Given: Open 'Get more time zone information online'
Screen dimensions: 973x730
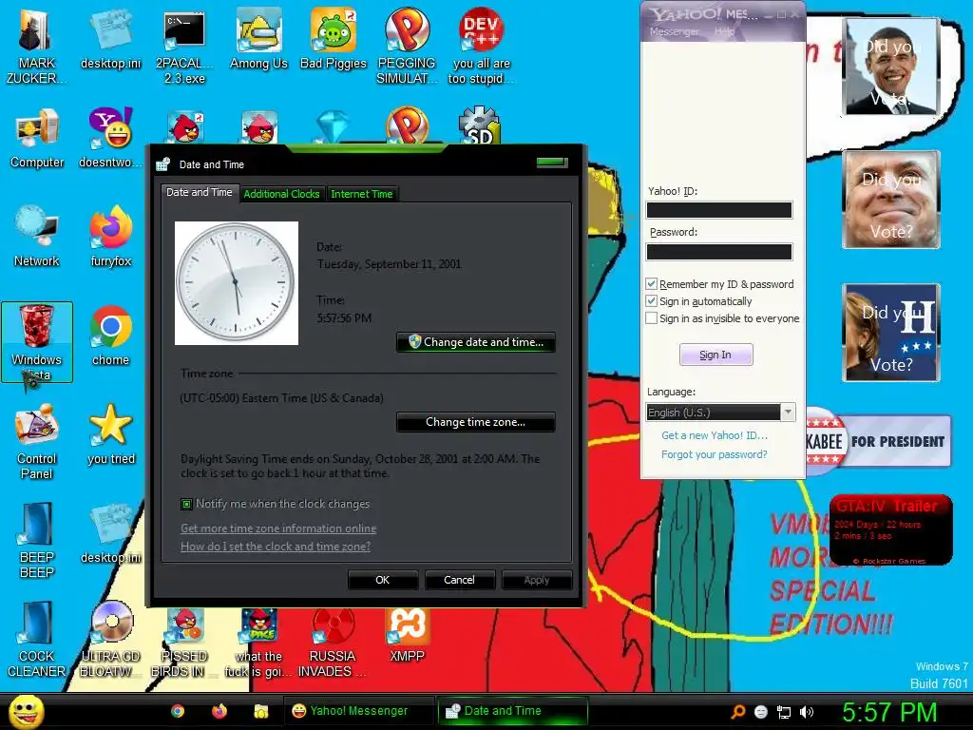Looking at the screenshot, I should point(278,528).
